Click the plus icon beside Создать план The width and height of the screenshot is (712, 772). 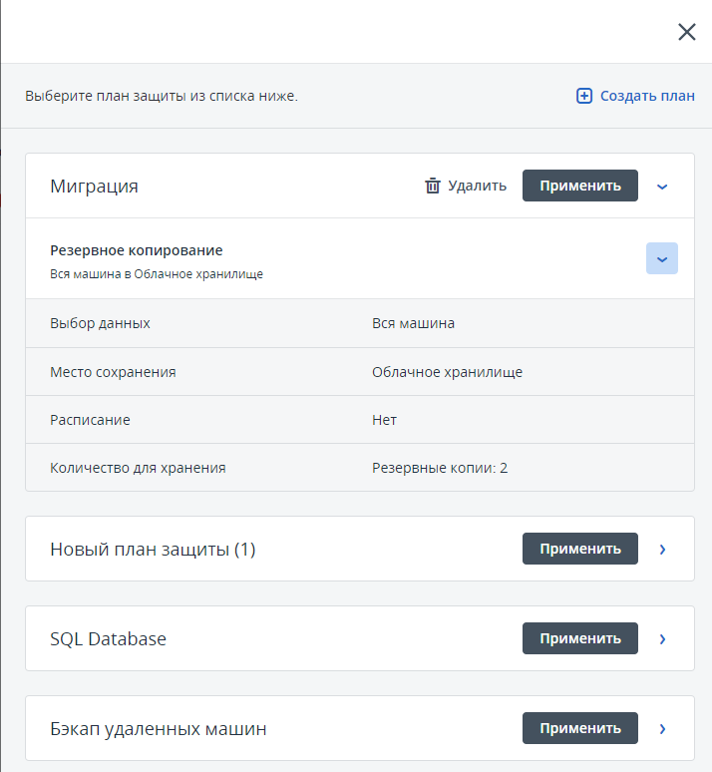584,96
